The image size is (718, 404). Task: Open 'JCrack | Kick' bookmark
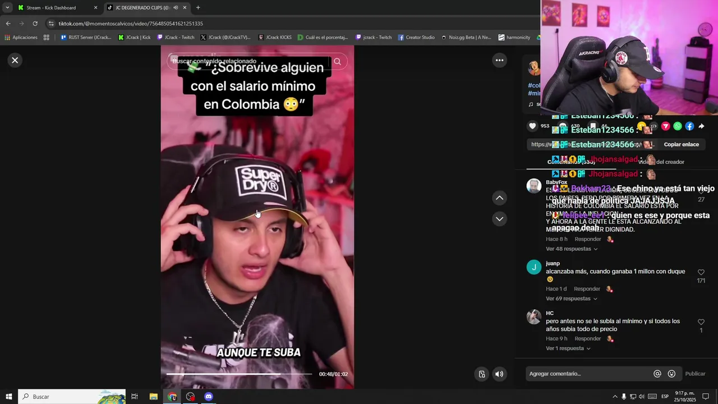click(135, 38)
